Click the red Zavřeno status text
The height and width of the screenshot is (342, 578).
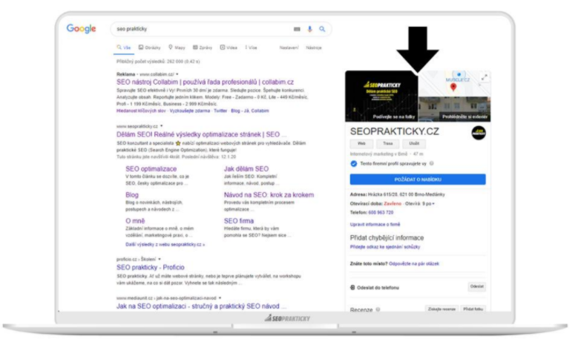(393, 204)
